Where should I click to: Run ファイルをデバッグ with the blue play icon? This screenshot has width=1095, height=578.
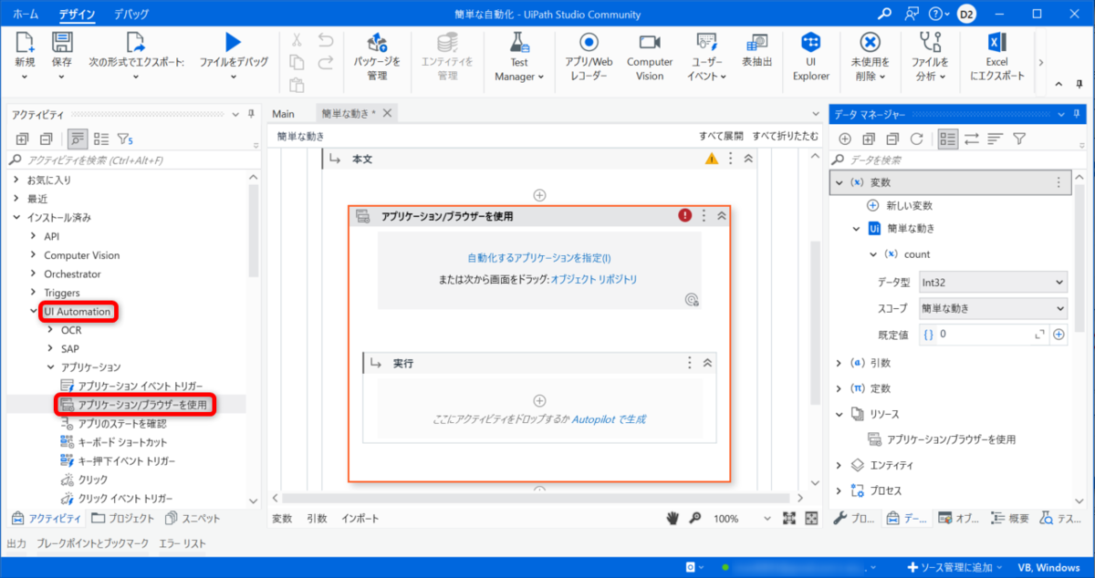234,43
